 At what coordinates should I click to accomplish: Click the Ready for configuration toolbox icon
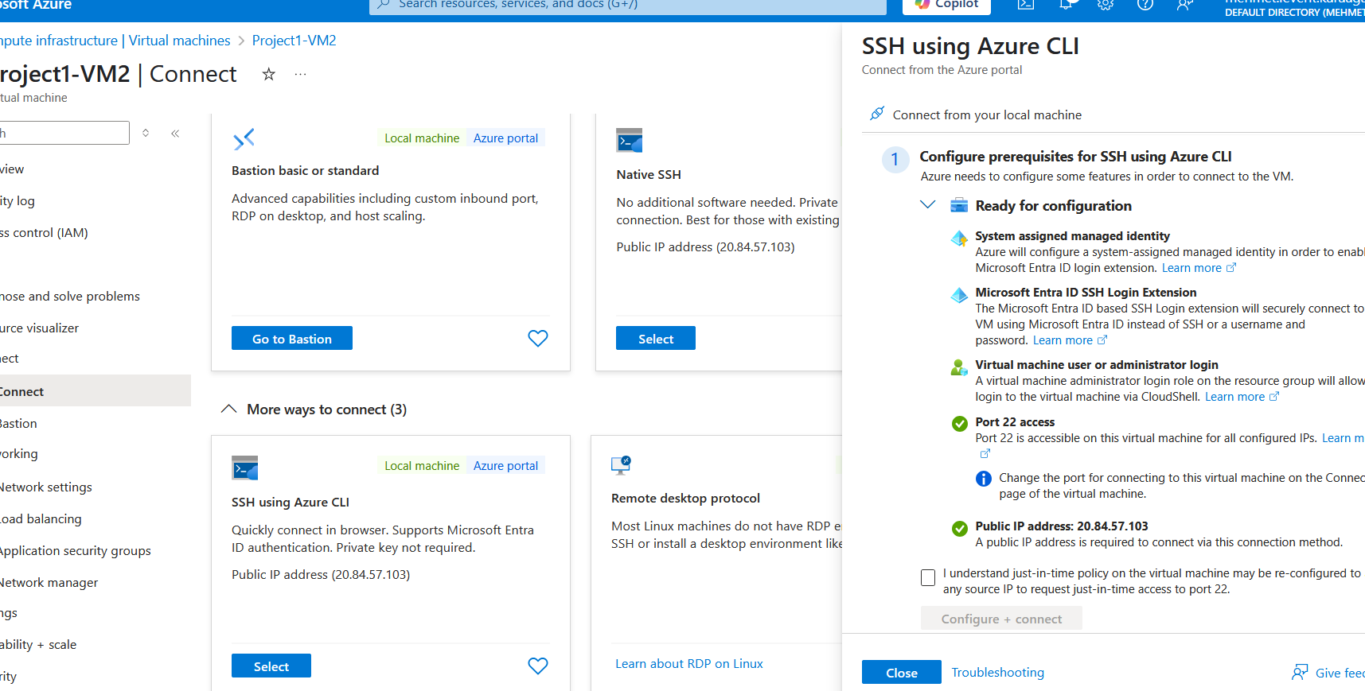point(959,205)
